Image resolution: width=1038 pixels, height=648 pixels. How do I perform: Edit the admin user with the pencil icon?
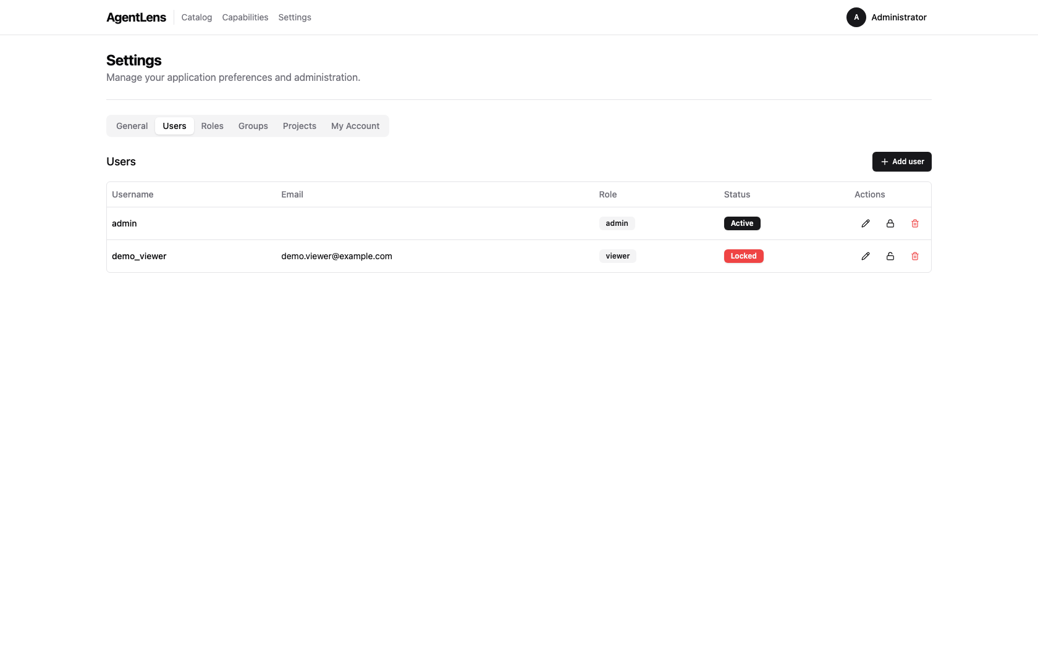865,223
